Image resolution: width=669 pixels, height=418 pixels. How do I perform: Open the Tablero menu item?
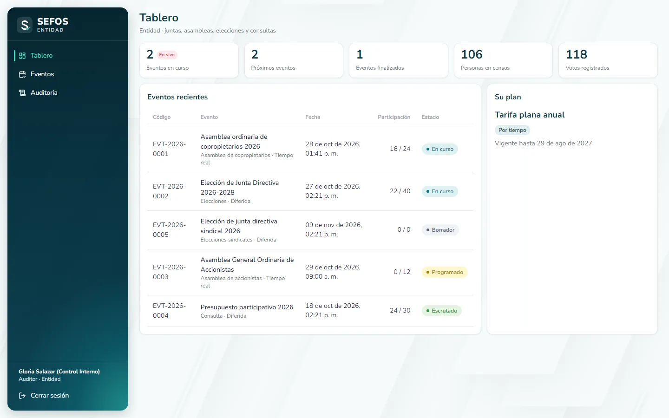click(x=68, y=56)
